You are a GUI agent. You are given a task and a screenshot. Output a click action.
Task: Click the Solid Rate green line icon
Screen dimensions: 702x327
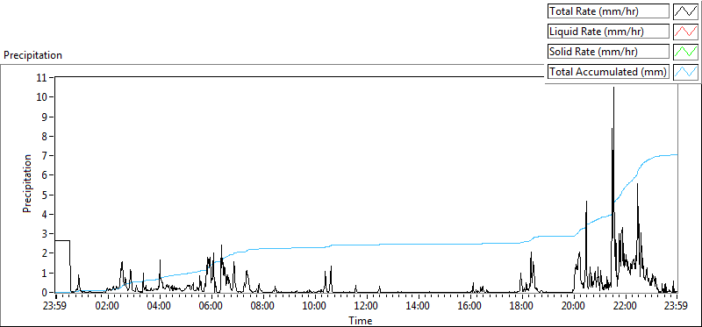click(x=685, y=52)
